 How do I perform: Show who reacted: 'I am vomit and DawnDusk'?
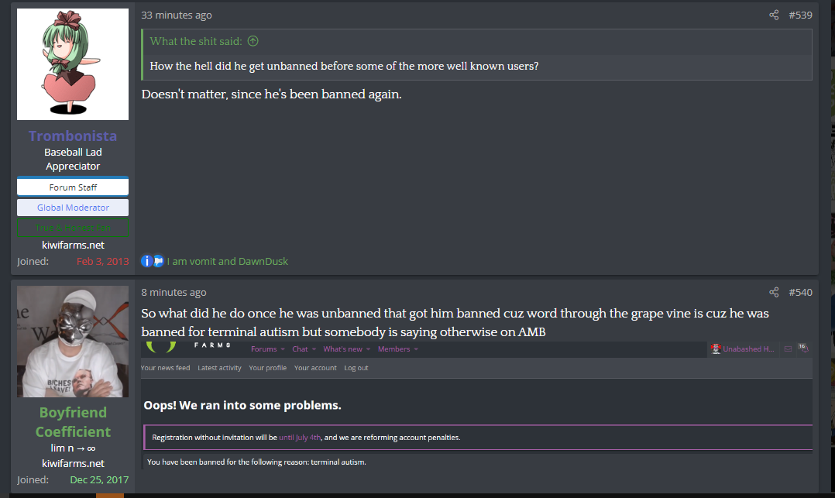(227, 261)
